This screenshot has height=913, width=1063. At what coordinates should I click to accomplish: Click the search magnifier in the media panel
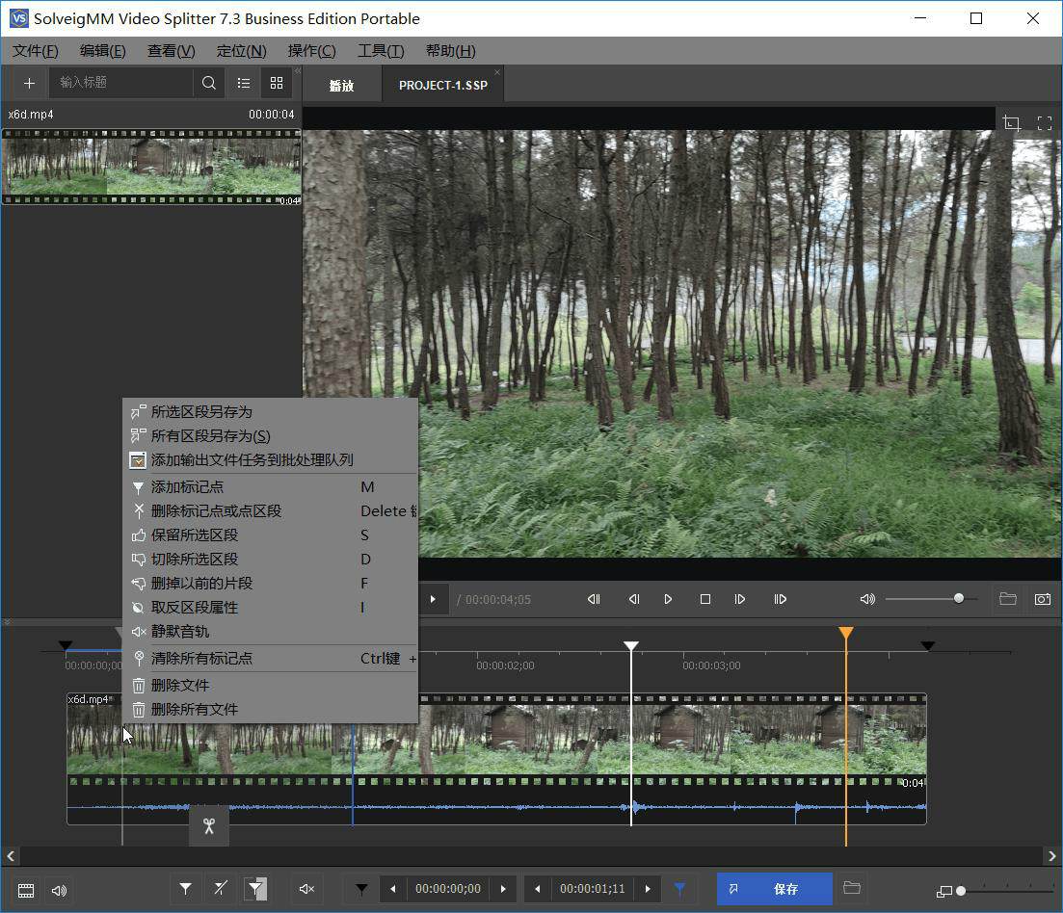click(208, 83)
